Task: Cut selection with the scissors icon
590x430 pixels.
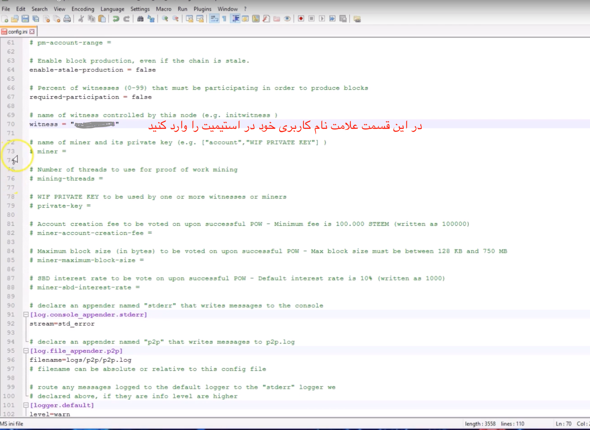Action: click(81, 19)
